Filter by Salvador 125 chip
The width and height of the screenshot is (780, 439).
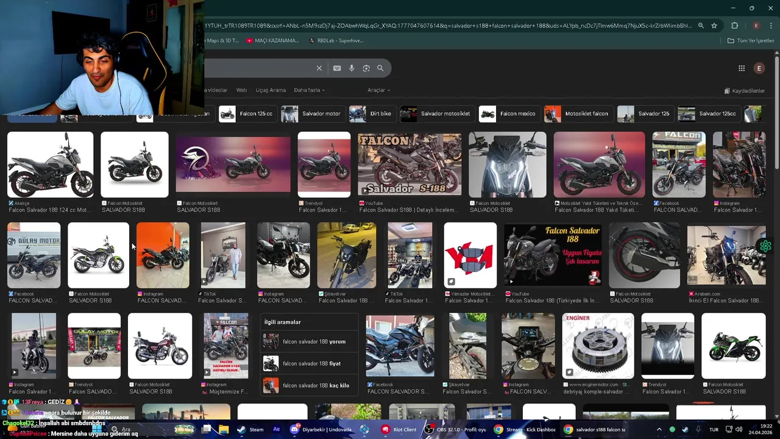(x=645, y=114)
